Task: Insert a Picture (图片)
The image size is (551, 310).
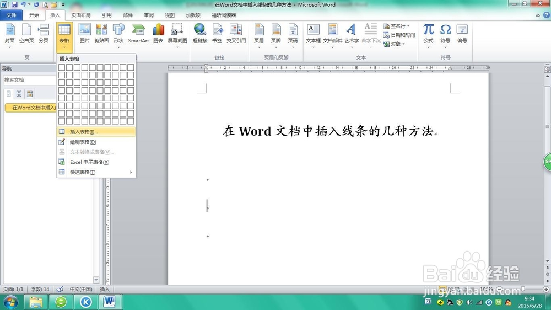Action: point(84,34)
